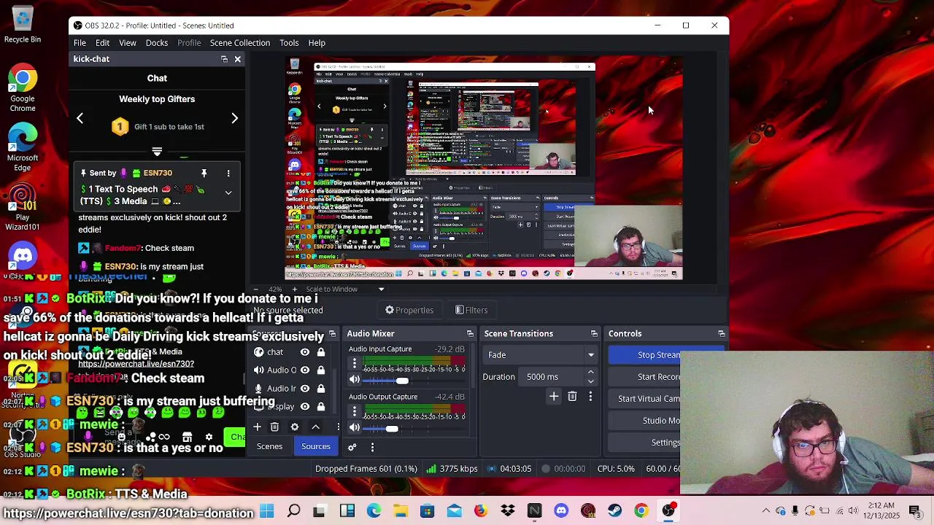Screen dimensions: 934x525
Task: Remove the scene transition
Action: click(x=572, y=397)
